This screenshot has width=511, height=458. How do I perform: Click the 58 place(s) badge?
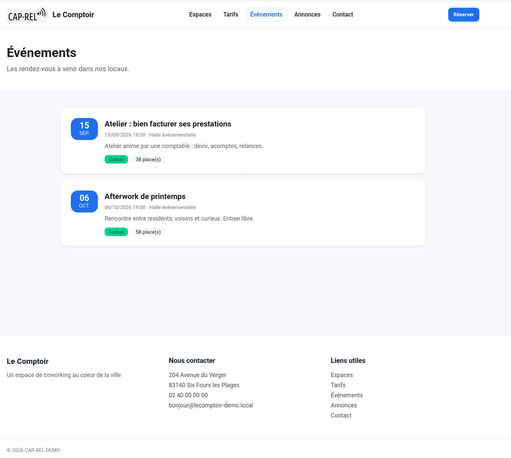pyautogui.click(x=148, y=232)
